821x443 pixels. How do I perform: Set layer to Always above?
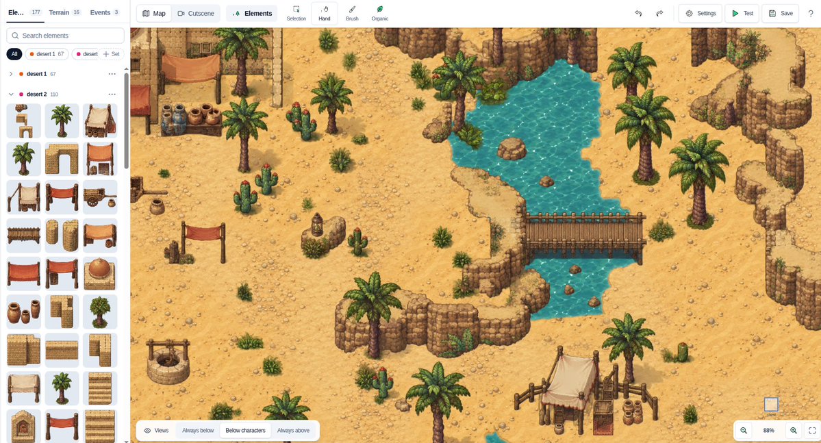(x=293, y=431)
